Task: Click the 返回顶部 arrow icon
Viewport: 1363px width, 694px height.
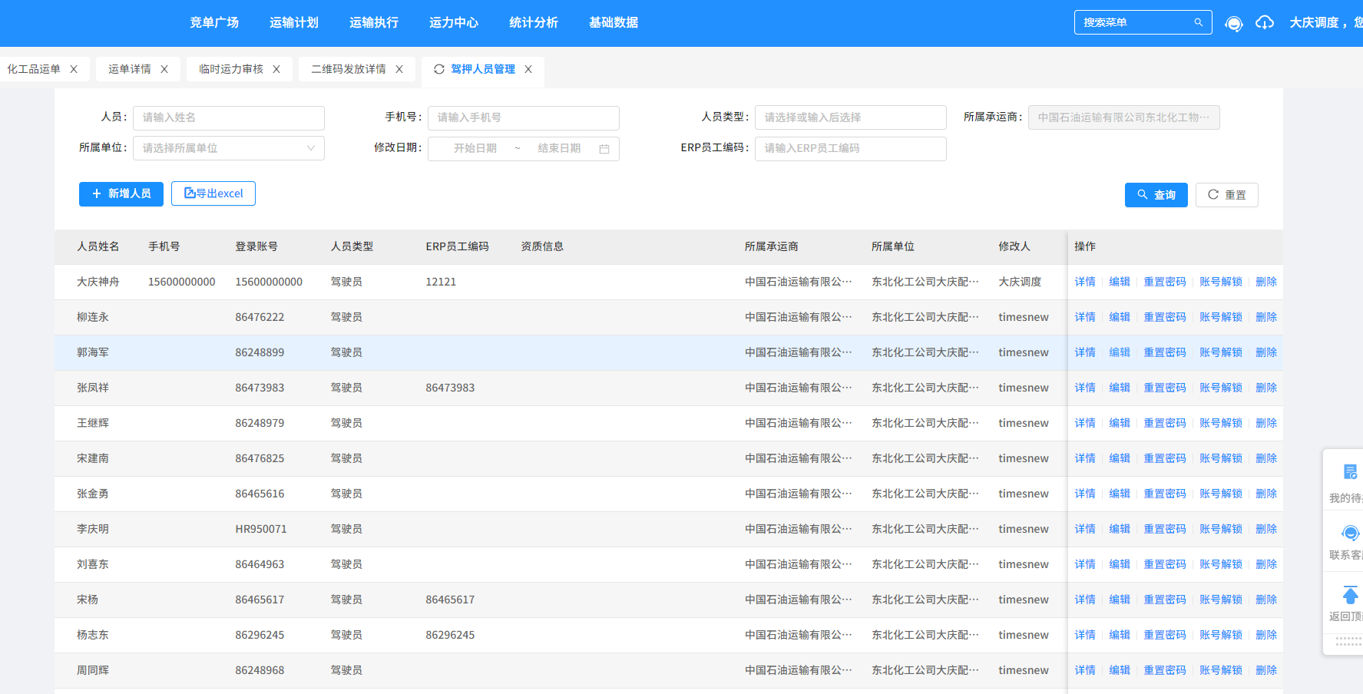Action: [1350, 595]
